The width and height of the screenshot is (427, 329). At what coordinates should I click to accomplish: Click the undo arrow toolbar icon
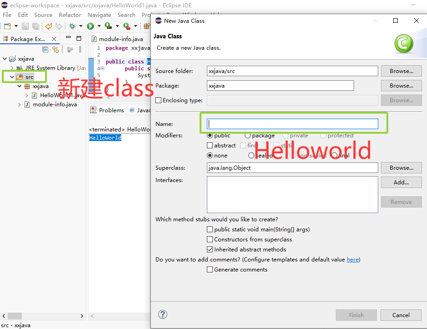(49, 26)
